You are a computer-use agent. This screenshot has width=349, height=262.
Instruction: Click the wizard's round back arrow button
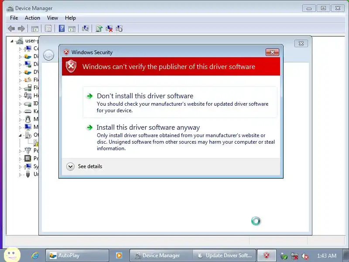pyautogui.click(x=48, y=55)
